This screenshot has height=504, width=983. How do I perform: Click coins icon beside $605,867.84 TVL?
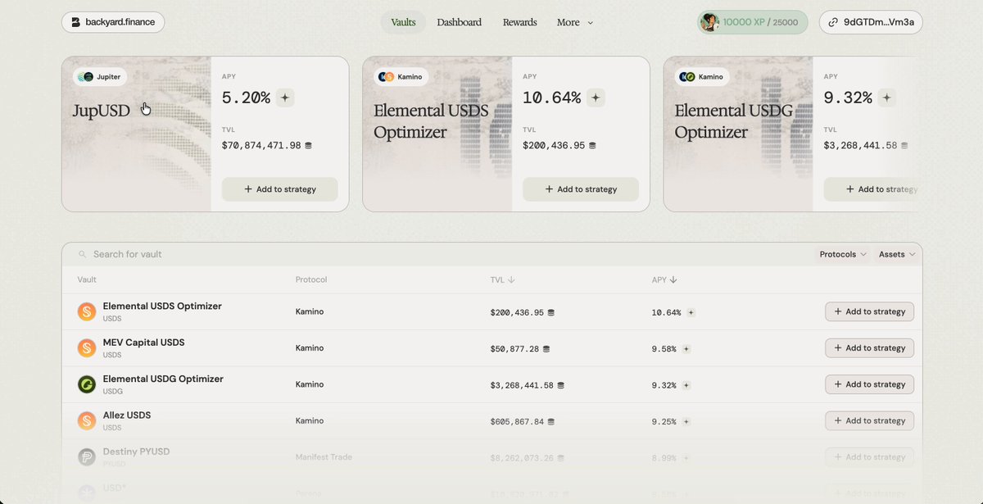551,421
